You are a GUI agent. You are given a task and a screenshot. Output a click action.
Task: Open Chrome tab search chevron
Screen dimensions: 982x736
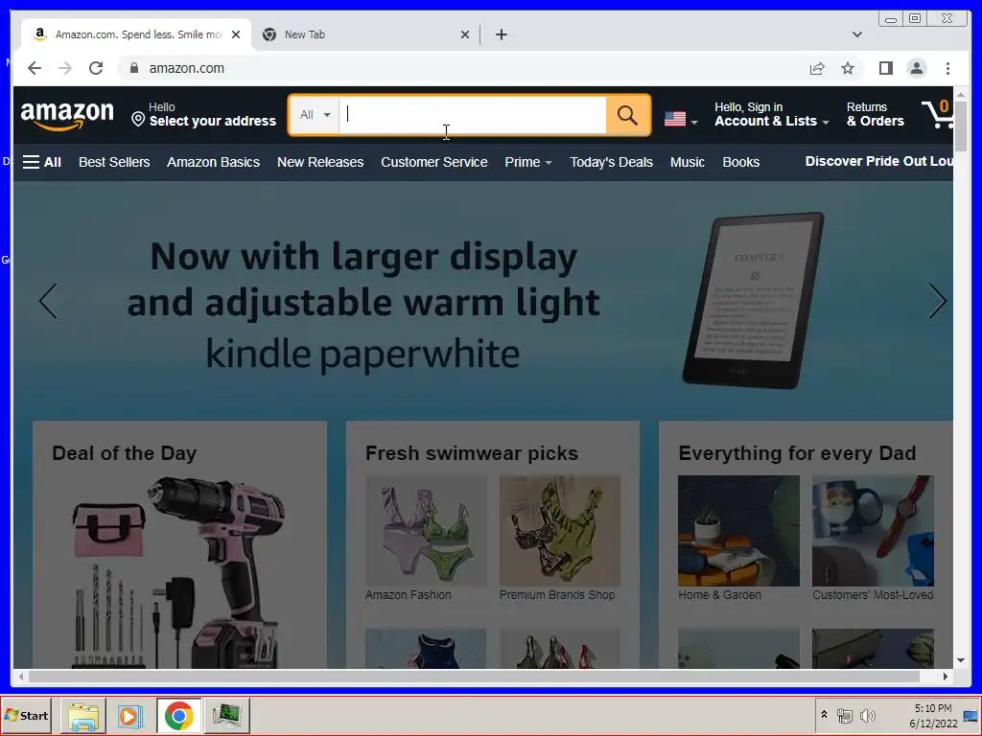coord(856,34)
